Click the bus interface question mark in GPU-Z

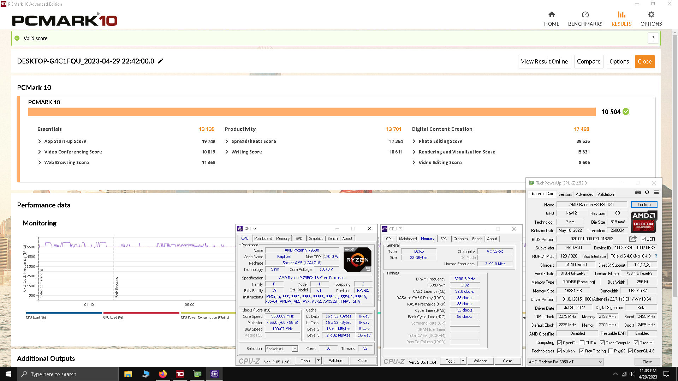[656, 256]
